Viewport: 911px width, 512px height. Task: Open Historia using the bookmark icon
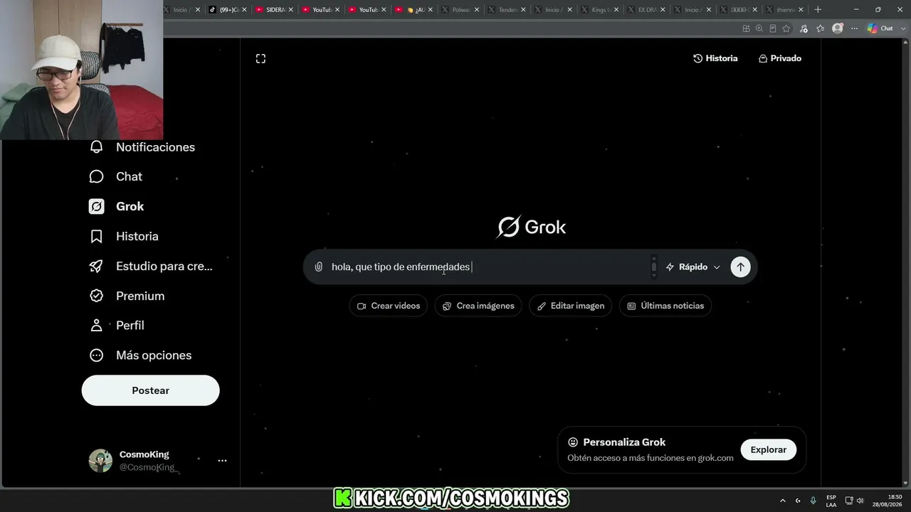[96, 236]
